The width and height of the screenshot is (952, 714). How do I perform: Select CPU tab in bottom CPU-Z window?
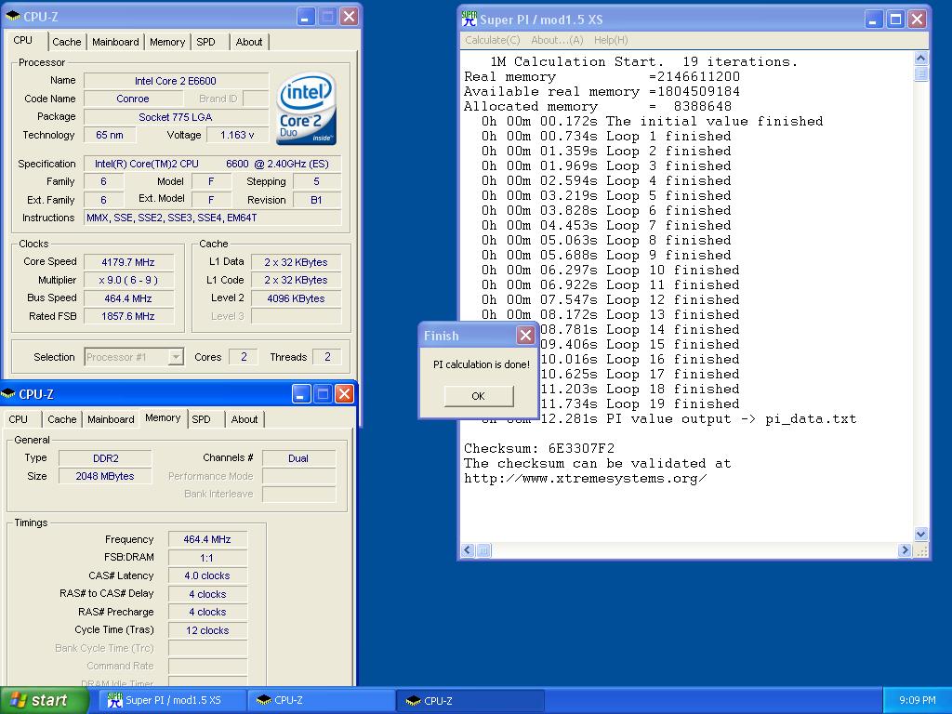tap(19, 419)
